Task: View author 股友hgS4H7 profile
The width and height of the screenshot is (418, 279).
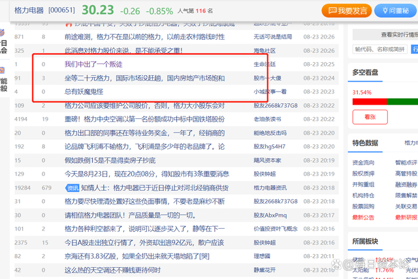Action: [270, 147]
